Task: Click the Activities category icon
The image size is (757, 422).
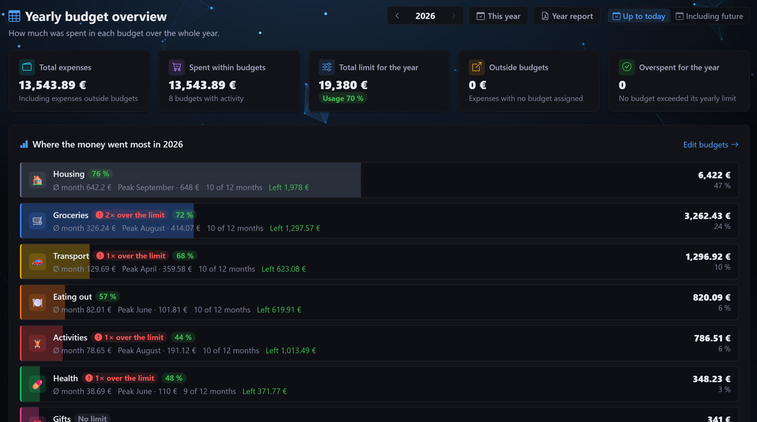Action: coord(37,343)
